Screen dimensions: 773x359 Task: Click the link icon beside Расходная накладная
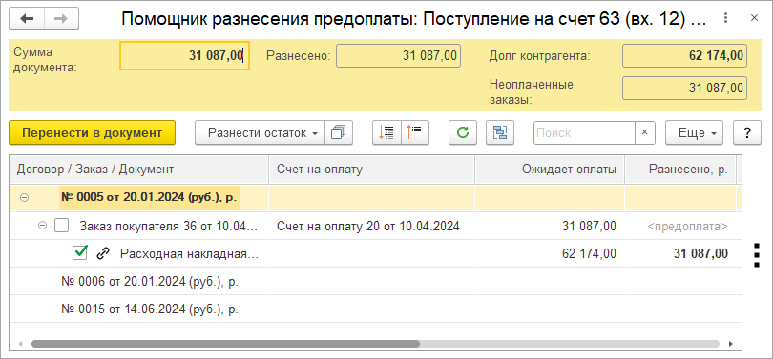click(x=102, y=253)
